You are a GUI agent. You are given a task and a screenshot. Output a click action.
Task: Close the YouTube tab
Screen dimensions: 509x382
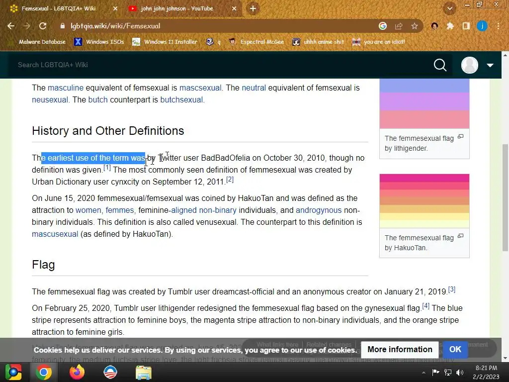(x=234, y=9)
